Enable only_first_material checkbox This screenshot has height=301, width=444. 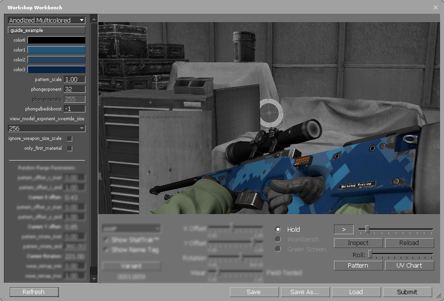point(70,148)
